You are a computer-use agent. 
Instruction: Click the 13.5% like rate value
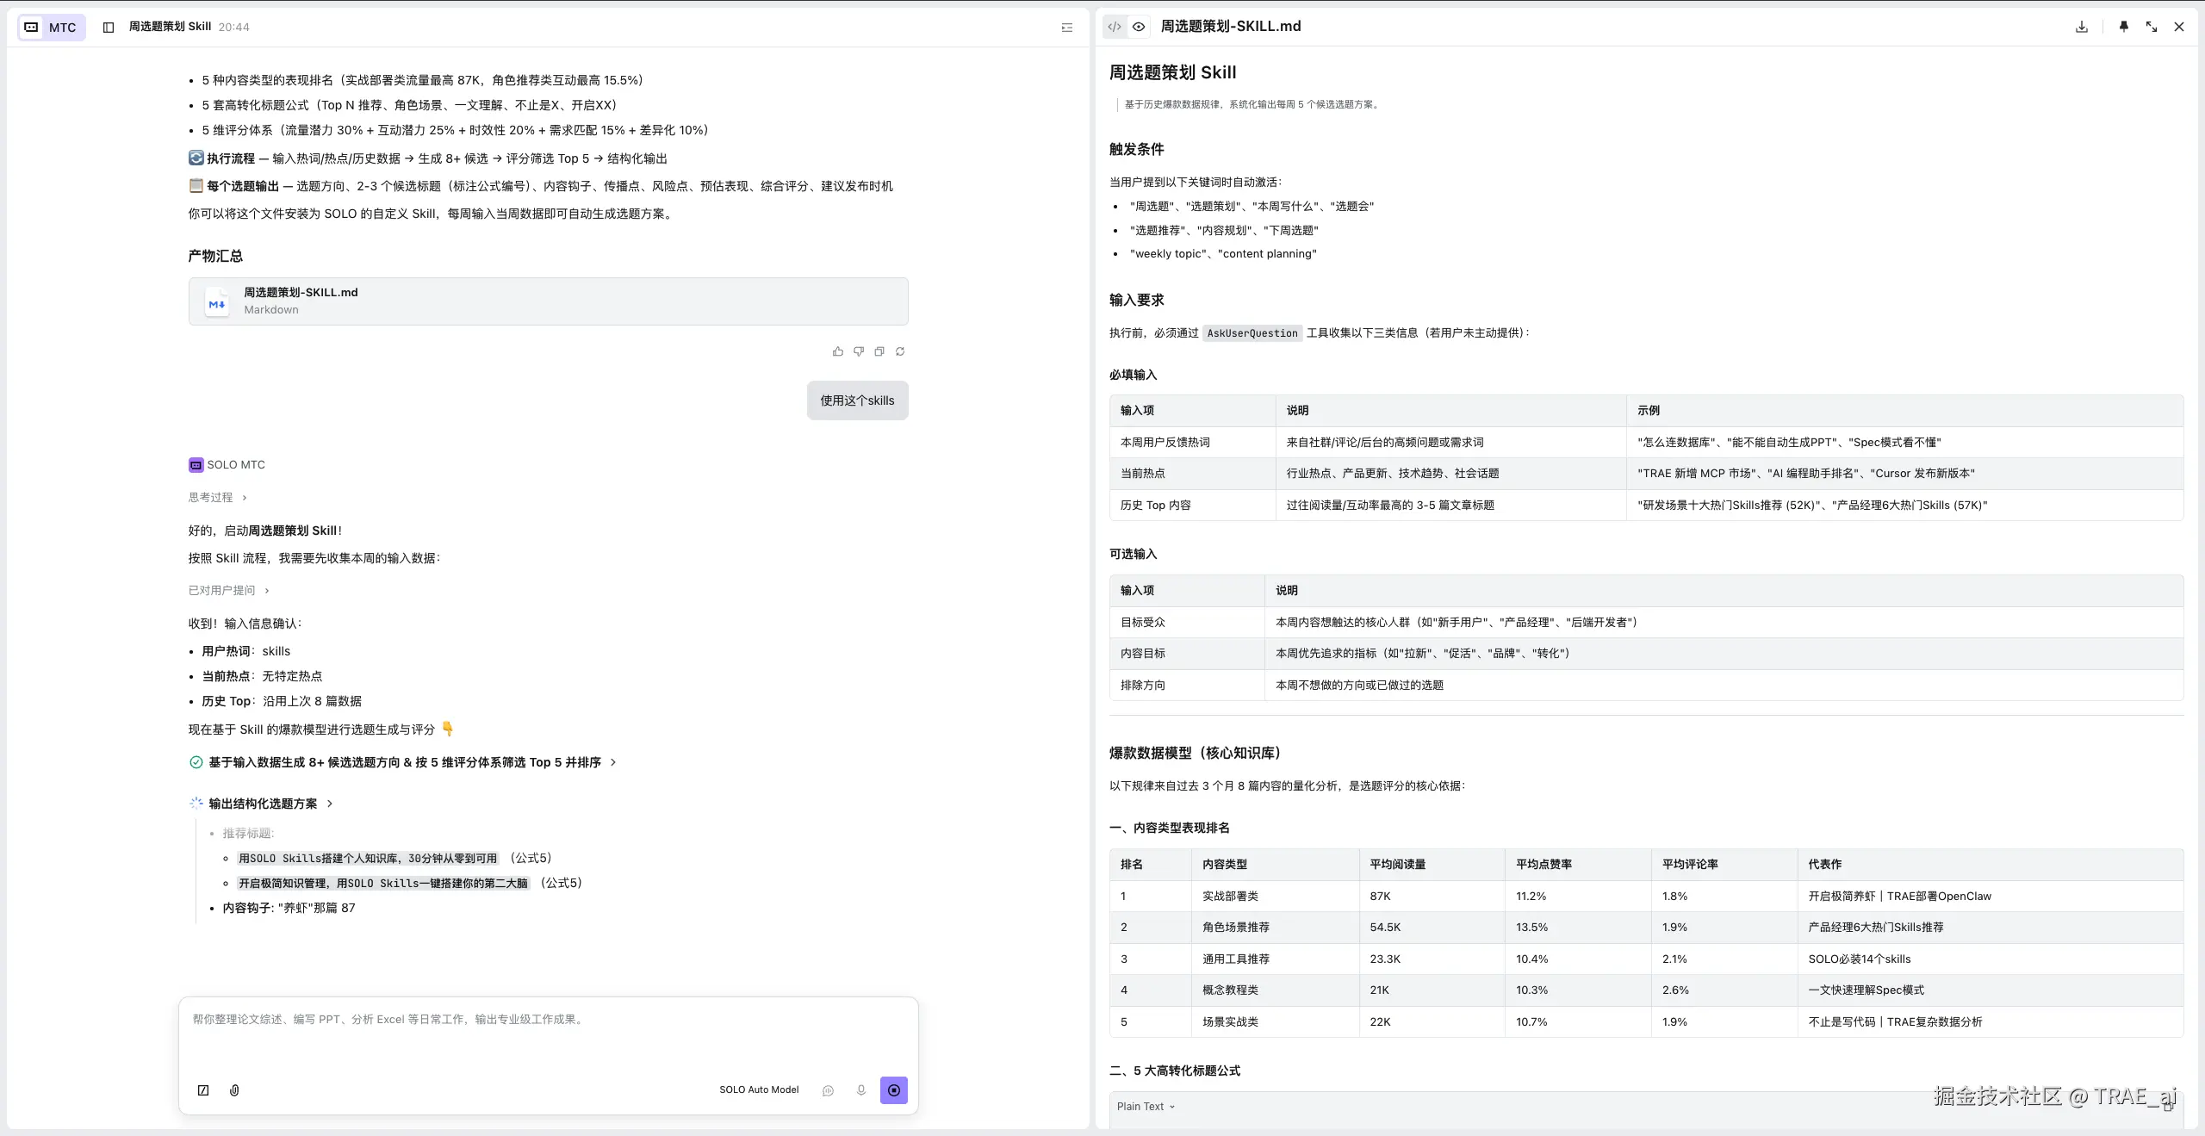[1531, 928]
